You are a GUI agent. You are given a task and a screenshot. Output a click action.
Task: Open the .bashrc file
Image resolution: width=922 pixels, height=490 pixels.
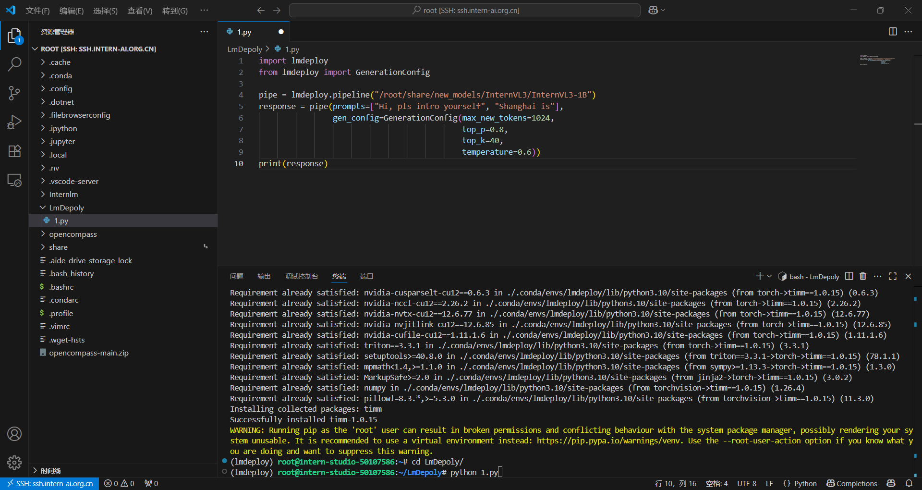point(123,287)
